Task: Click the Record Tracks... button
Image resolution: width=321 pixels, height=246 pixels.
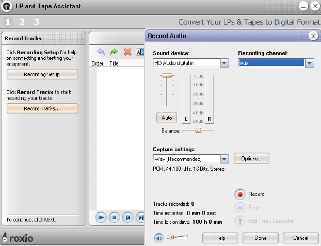Action: click(42, 108)
